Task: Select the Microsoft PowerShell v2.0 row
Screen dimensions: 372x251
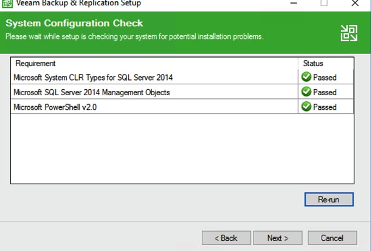Action: coord(182,107)
